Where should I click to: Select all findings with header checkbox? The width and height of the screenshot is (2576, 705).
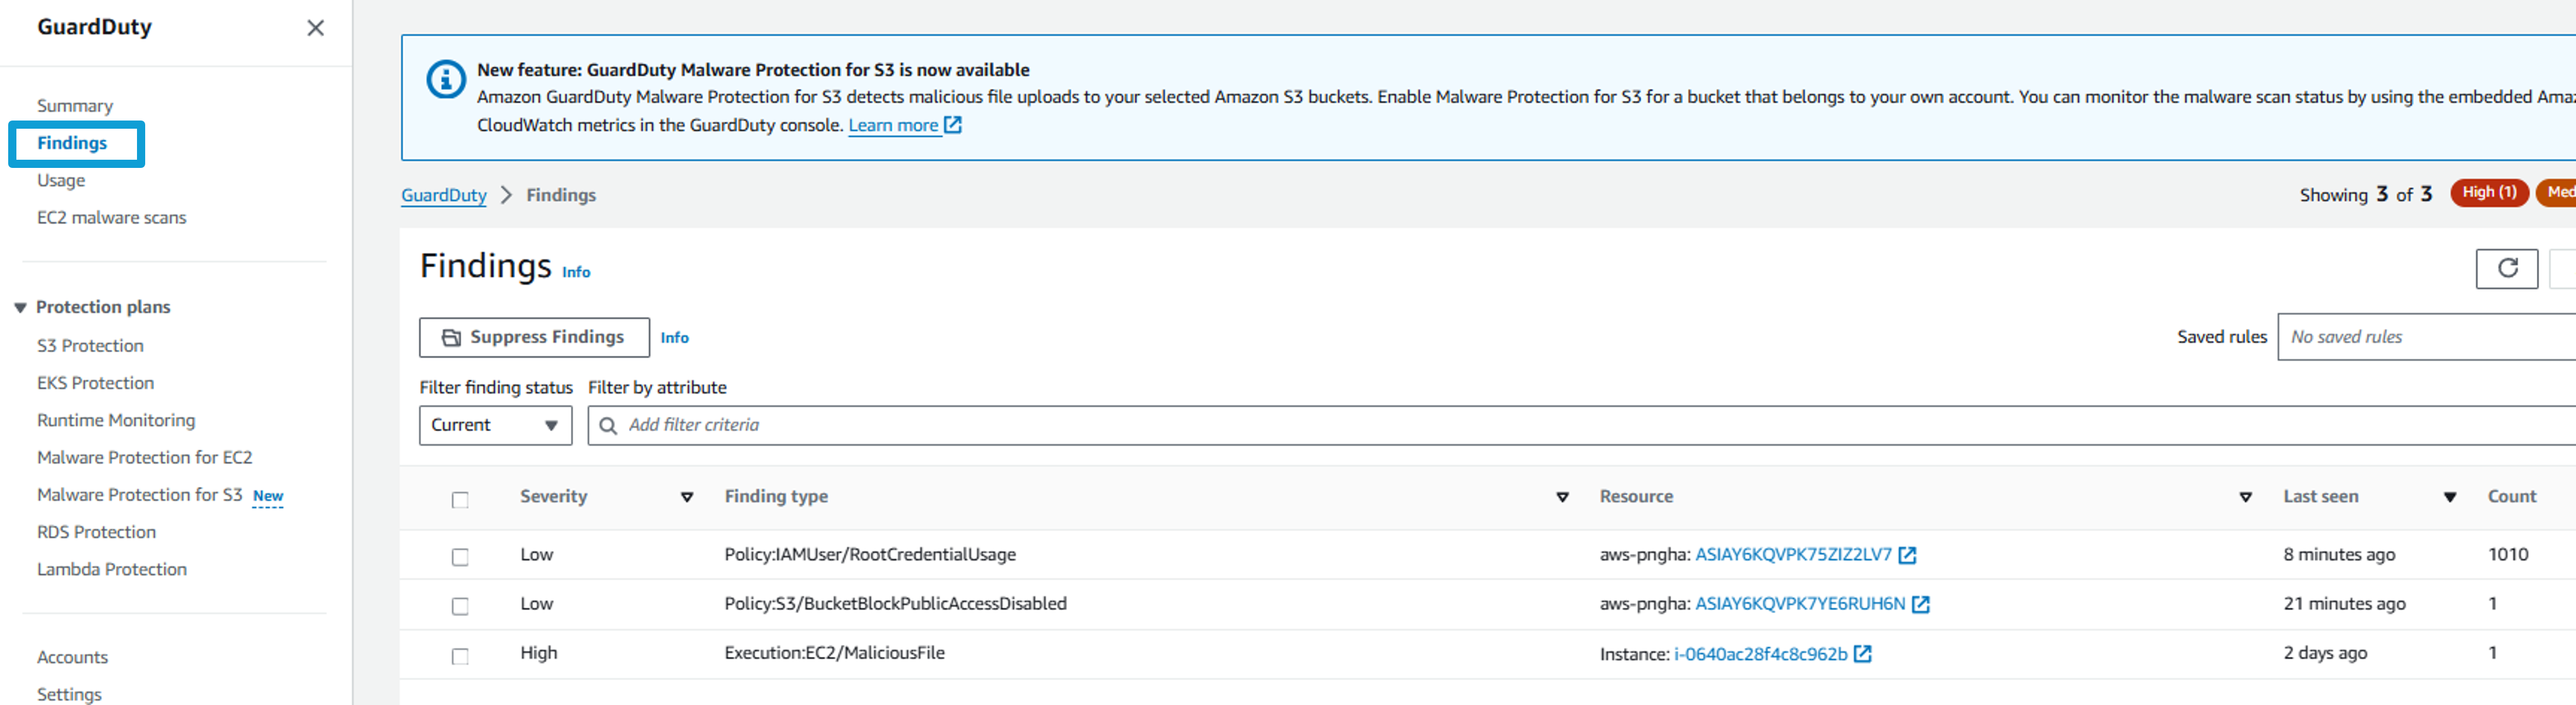pos(460,500)
